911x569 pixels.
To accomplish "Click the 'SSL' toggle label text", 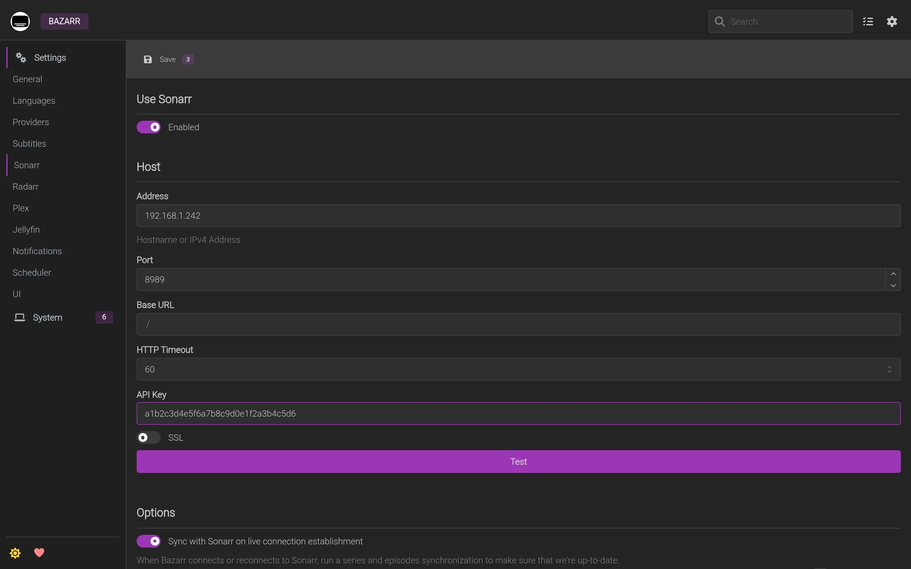I will coord(175,438).
